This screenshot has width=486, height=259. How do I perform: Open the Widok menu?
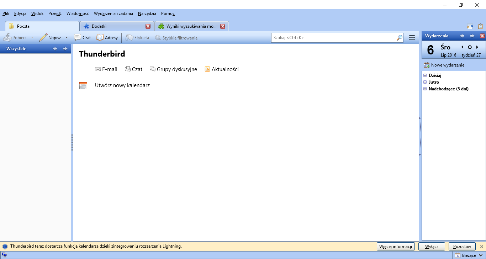point(37,14)
